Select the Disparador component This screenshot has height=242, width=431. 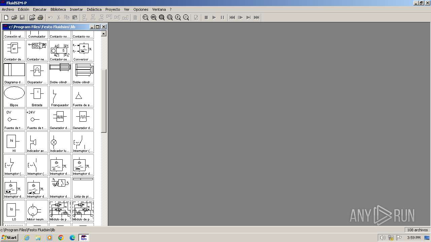click(x=37, y=74)
